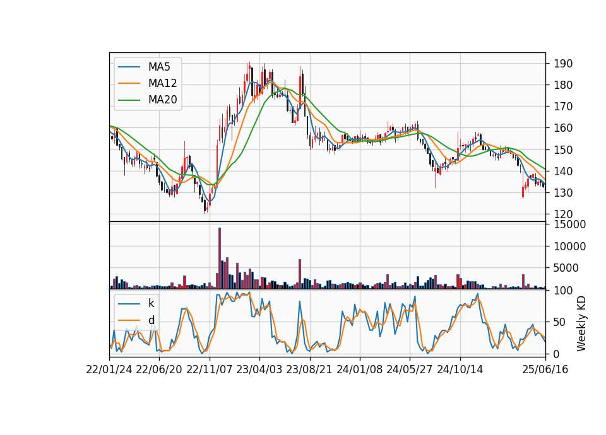Click the 15000 volume axis tick
This screenshot has width=606, height=435.
569,224
